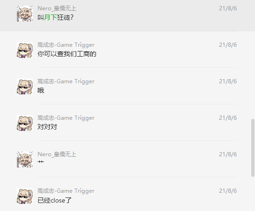Viewport: 255px width, 211px height.
Task: Select the 对对对 chat record
Action: [127, 123]
